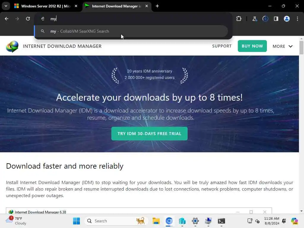Open the Windows Start menu
This screenshot has width=304, height=228.
point(76,221)
